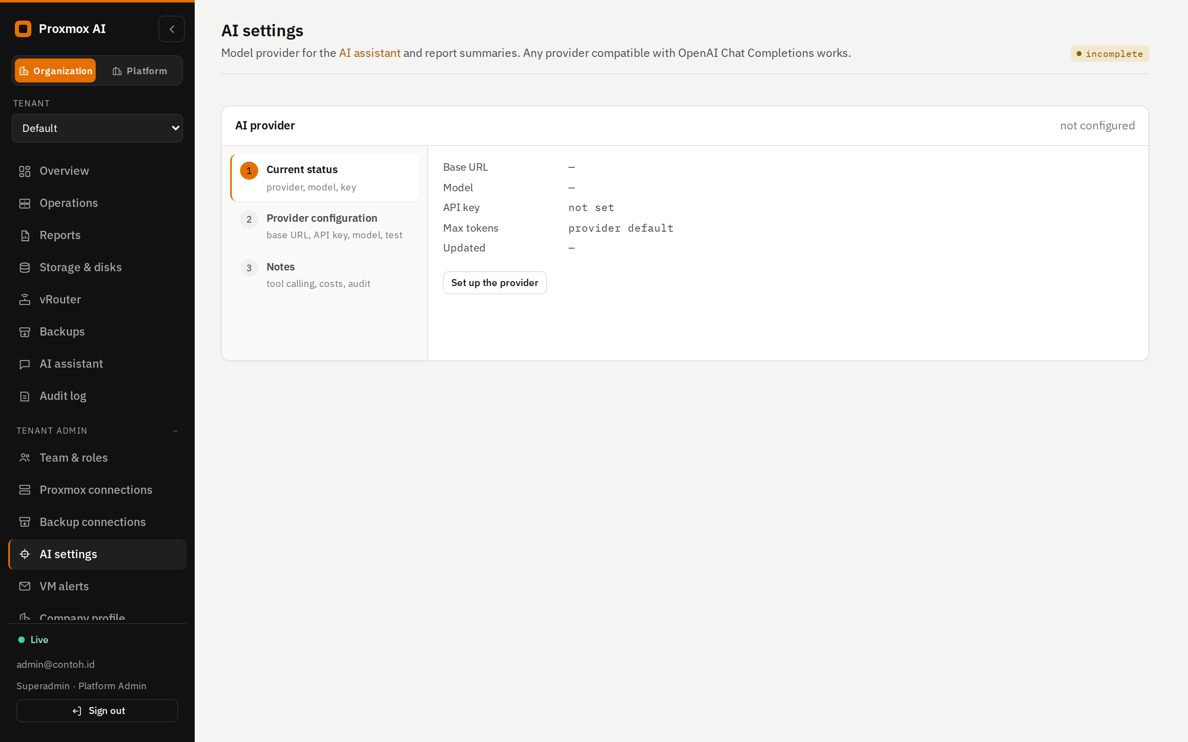Click the Proxmox connections server icon

point(25,490)
